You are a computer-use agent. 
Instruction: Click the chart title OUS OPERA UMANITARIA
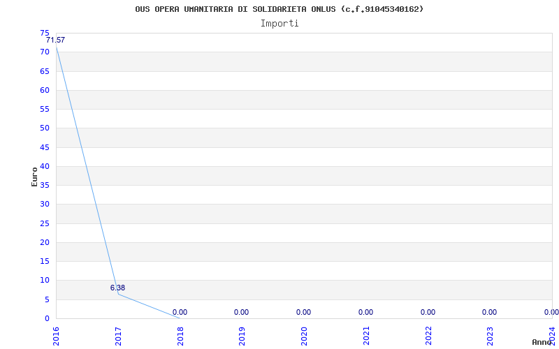click(279, 9)
